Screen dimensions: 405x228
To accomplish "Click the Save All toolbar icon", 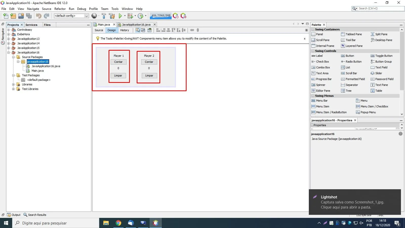I will point(29,16).
